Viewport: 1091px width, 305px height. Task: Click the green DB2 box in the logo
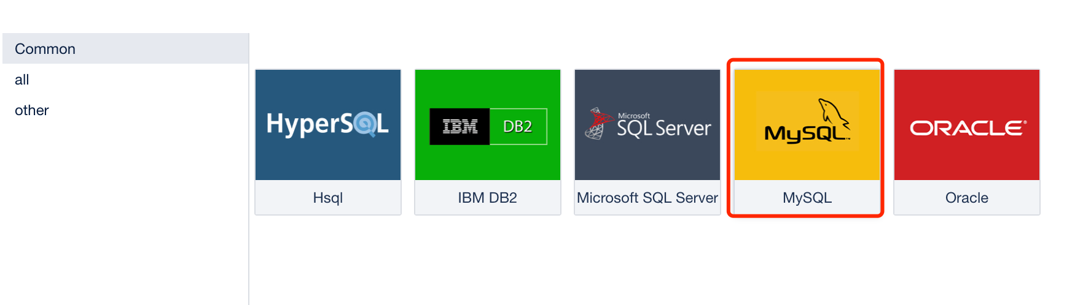(x=518, y=127)
